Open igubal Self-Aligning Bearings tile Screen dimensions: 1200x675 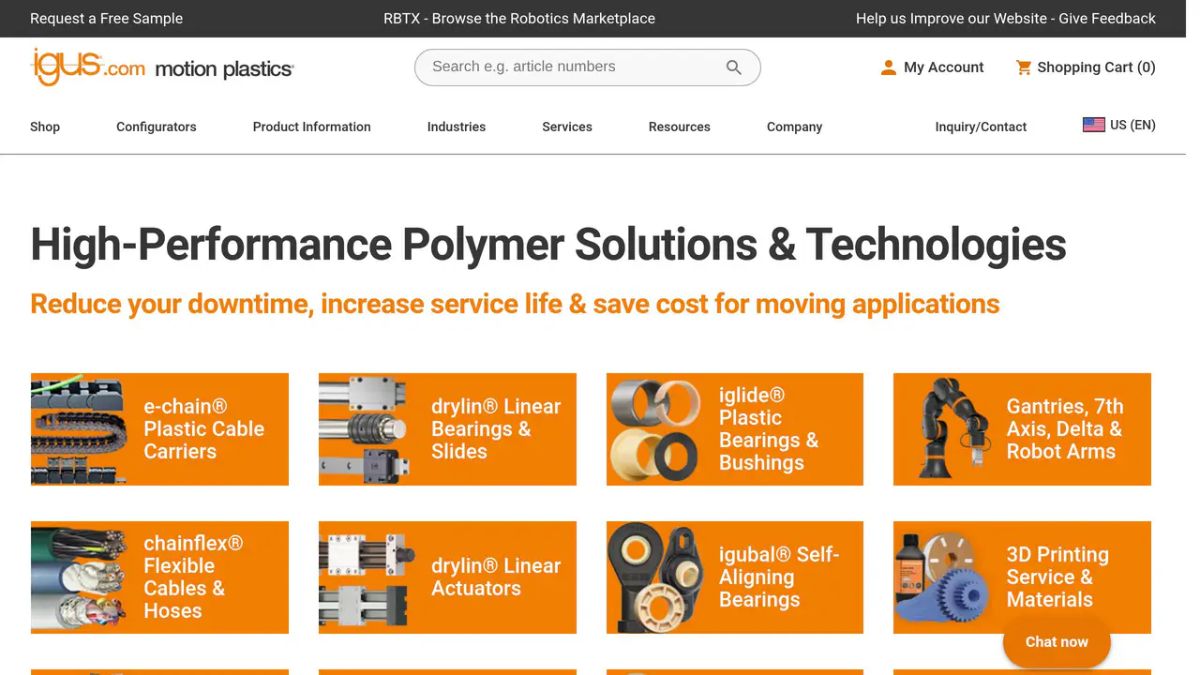(735, 577)
